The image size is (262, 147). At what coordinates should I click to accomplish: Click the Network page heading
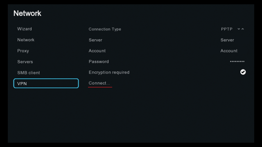[x=27, y=13]
